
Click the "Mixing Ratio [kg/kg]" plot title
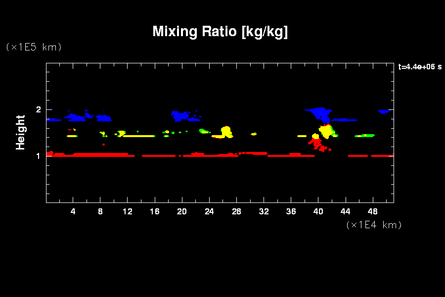220,32
